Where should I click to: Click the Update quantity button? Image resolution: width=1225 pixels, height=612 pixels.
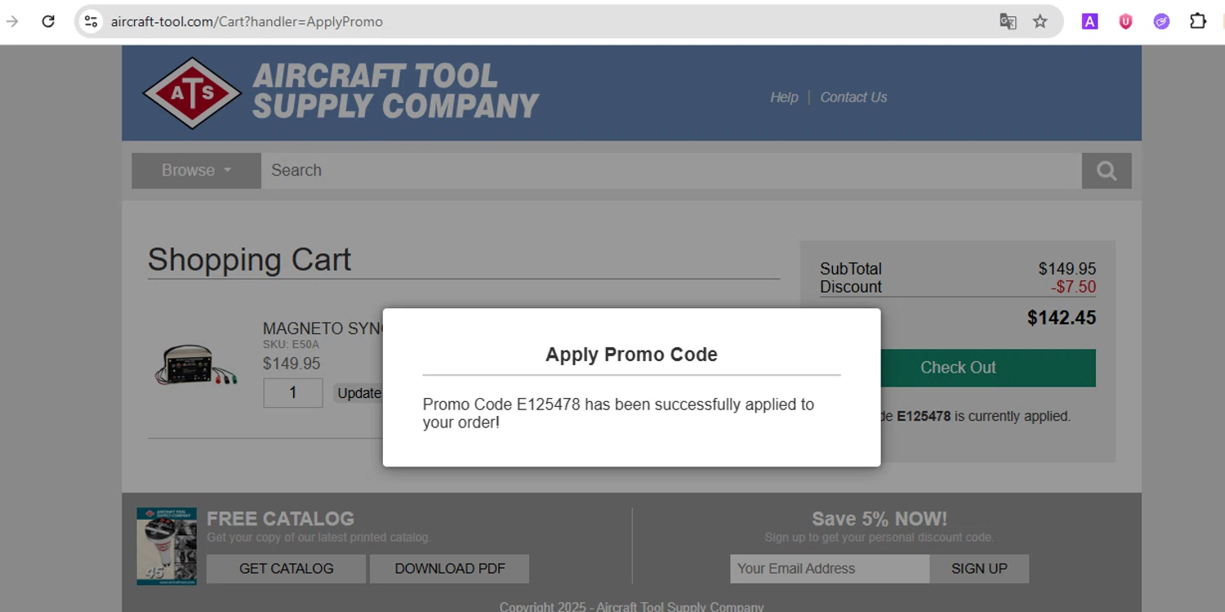pyautogui.click(x=359, y=393)
